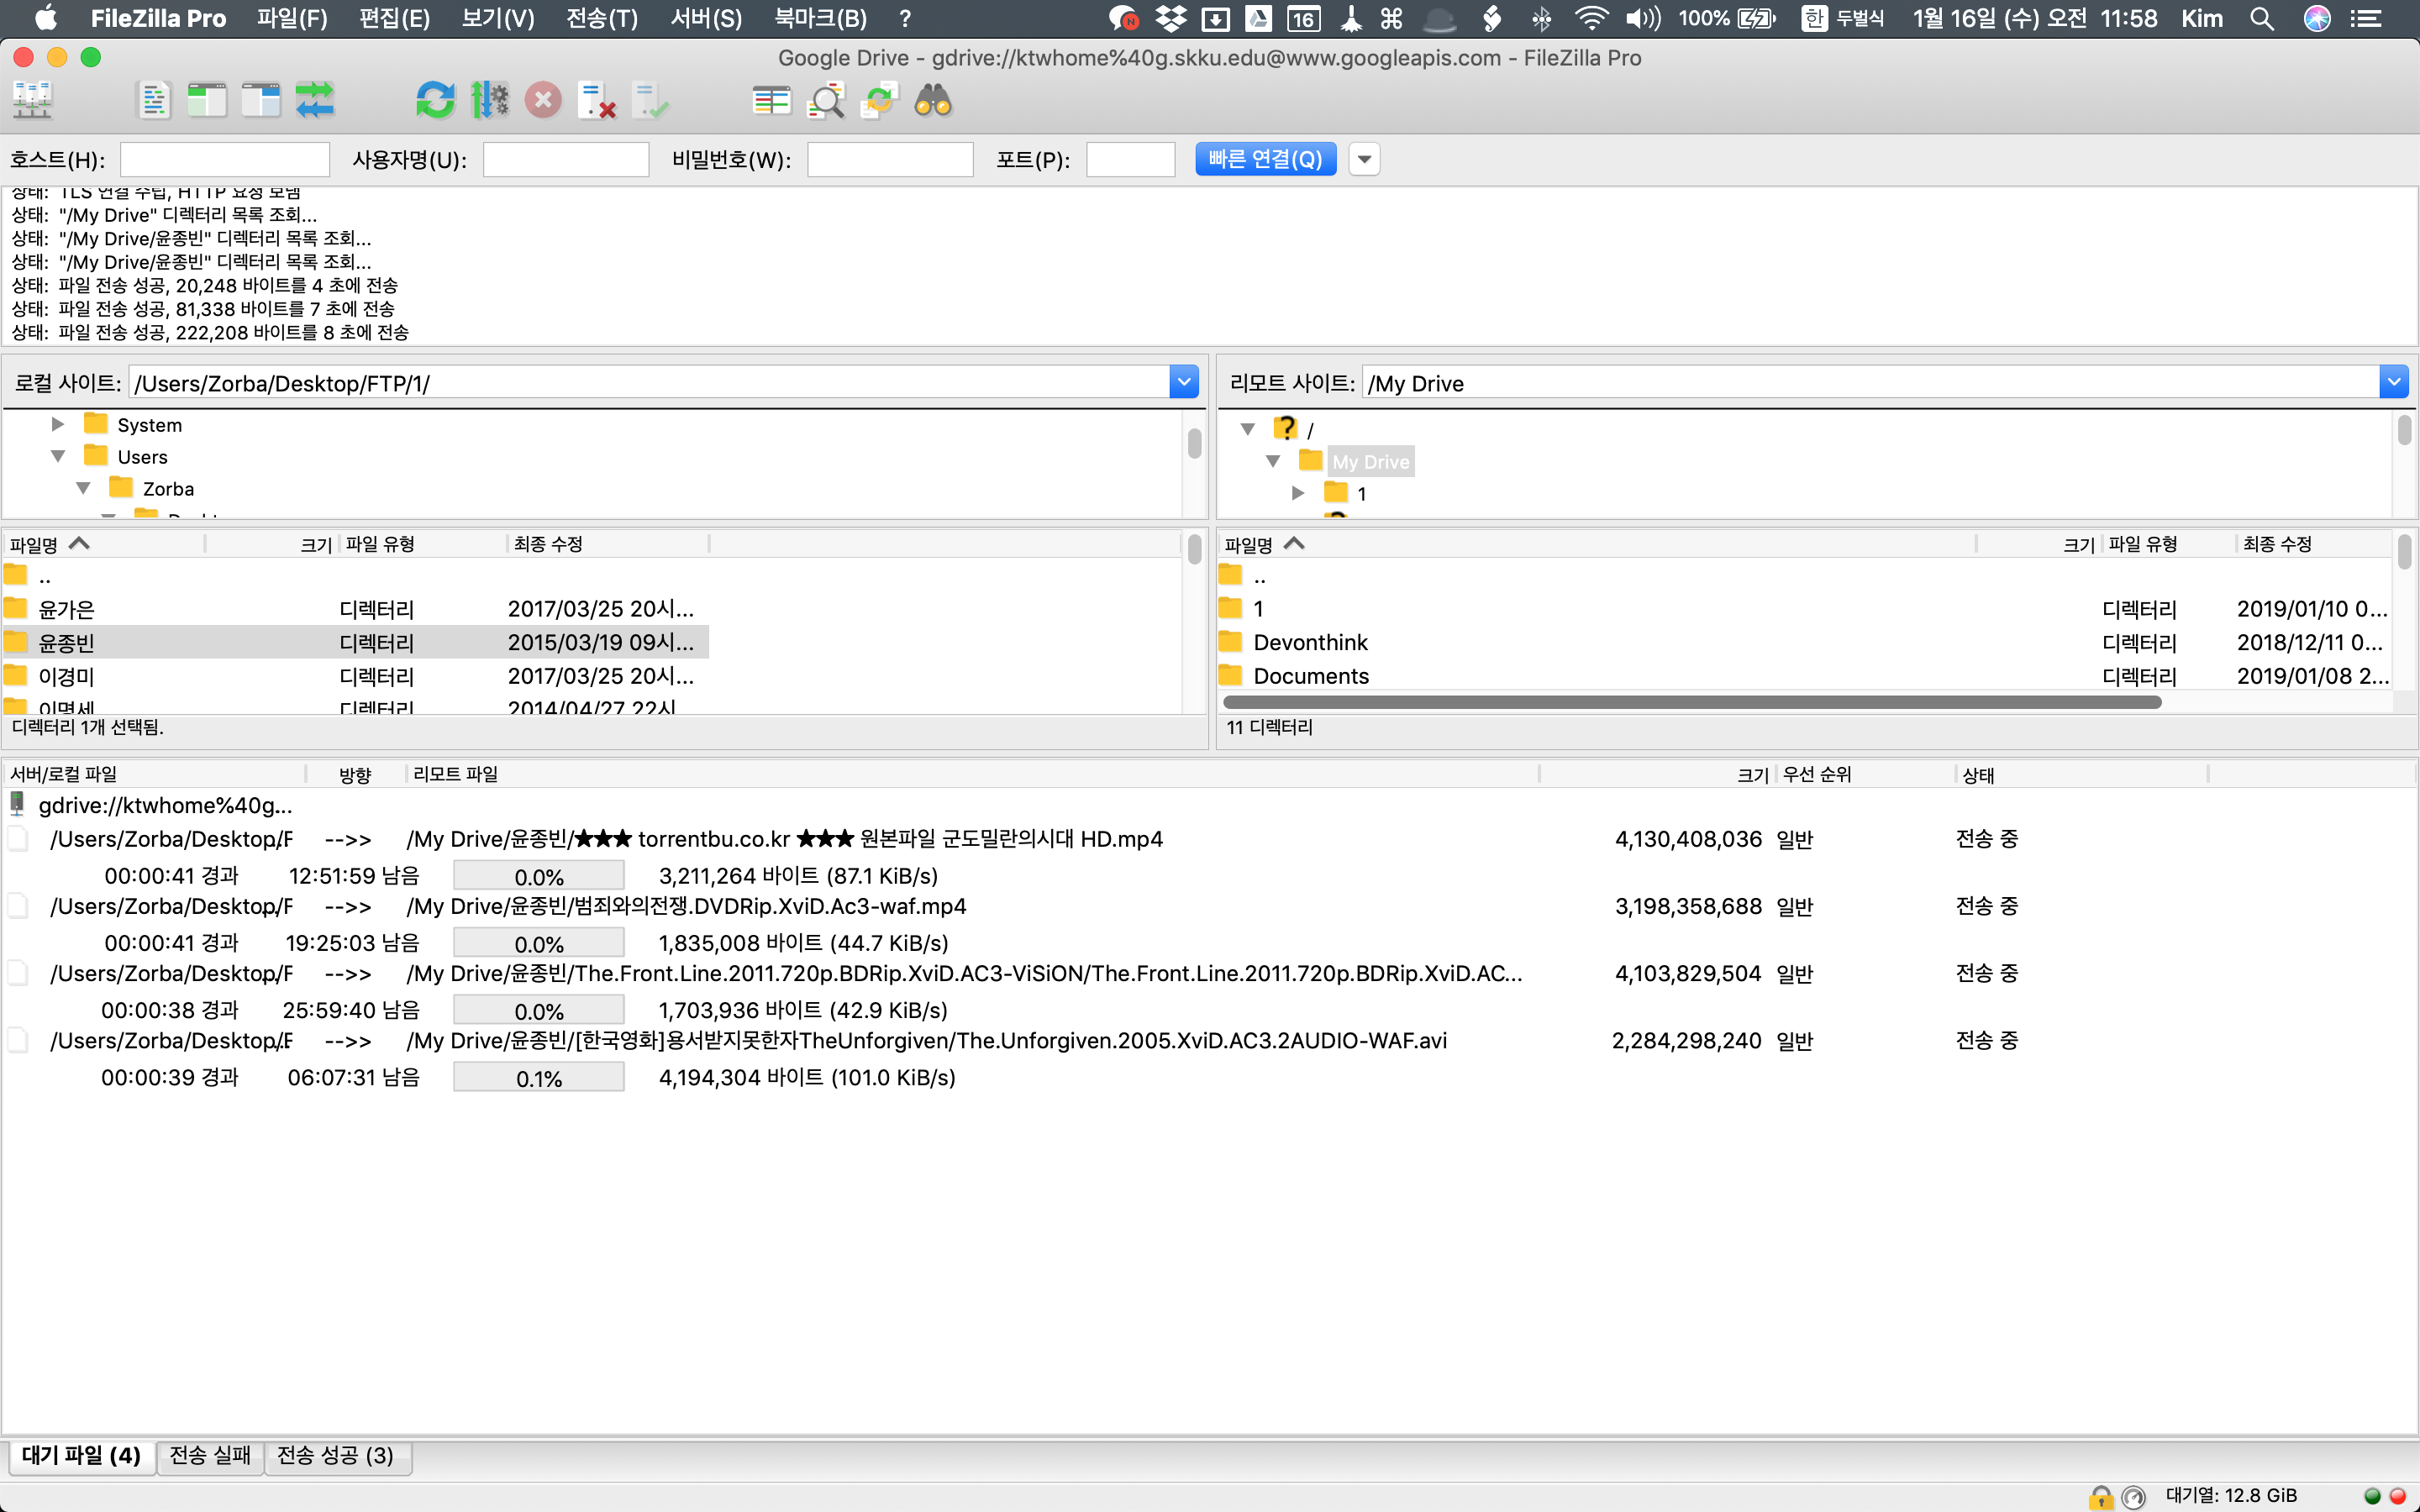This screenshot has height=1512, width=2420.
Task: Click process queue toggle icon
Action: click(x=489, y=100)
